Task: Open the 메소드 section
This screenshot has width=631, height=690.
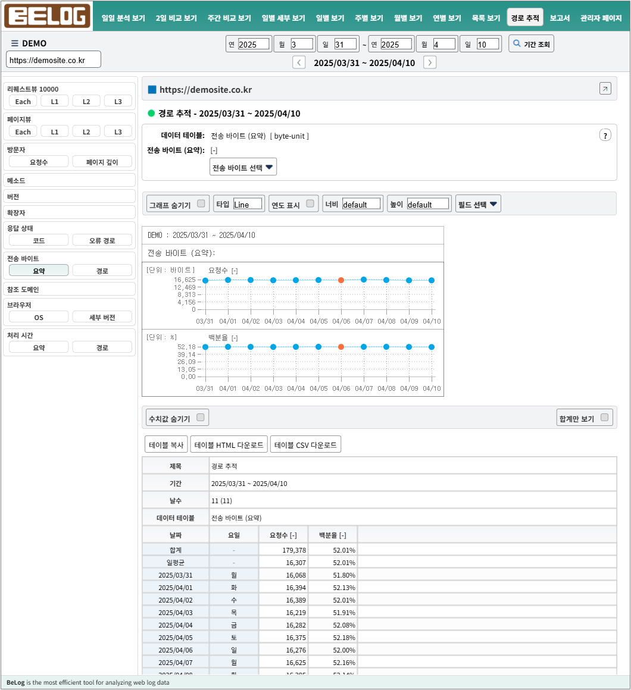Action: click(69, 180)
